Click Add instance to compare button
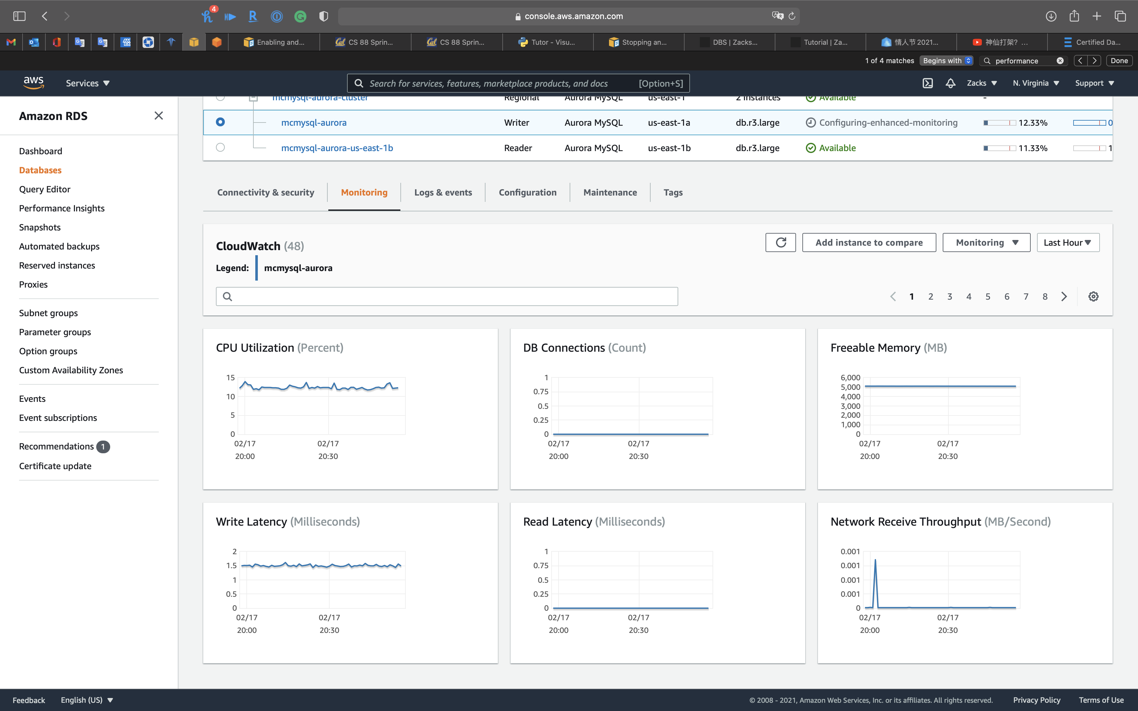This screenshot has width=1138, height=711. (x=868, y=243)
